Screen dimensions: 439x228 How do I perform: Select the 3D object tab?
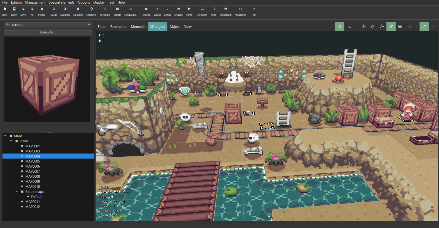157,27
